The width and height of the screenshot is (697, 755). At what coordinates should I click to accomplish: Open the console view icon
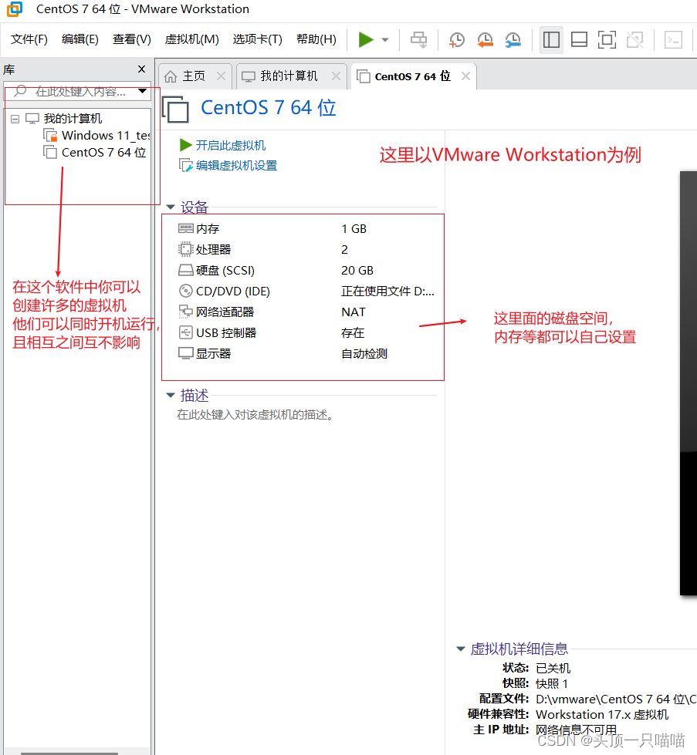pos(673,39)
